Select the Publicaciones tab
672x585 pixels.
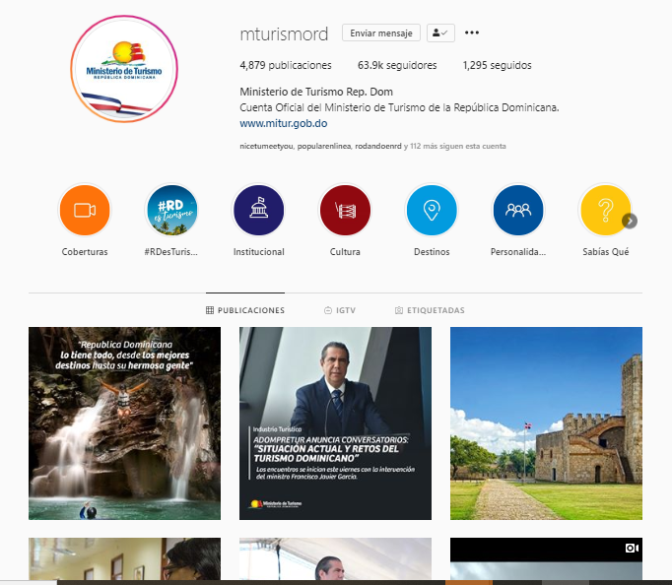[x=245, y=310]
